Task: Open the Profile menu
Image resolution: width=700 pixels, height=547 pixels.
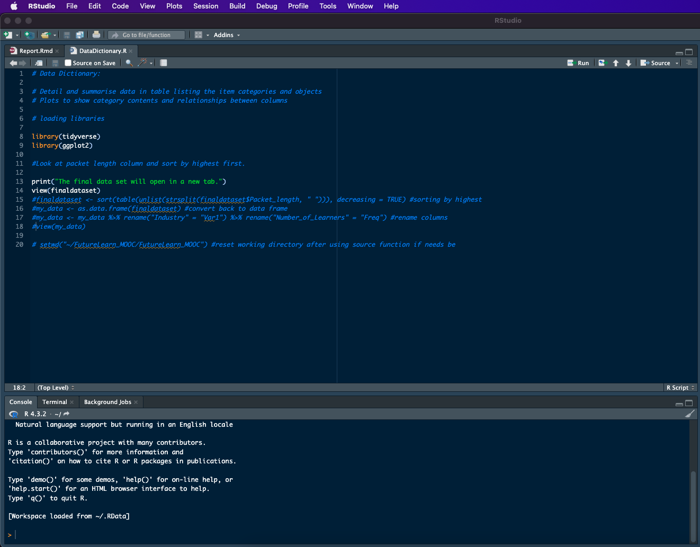Action: tap(298, 6)
